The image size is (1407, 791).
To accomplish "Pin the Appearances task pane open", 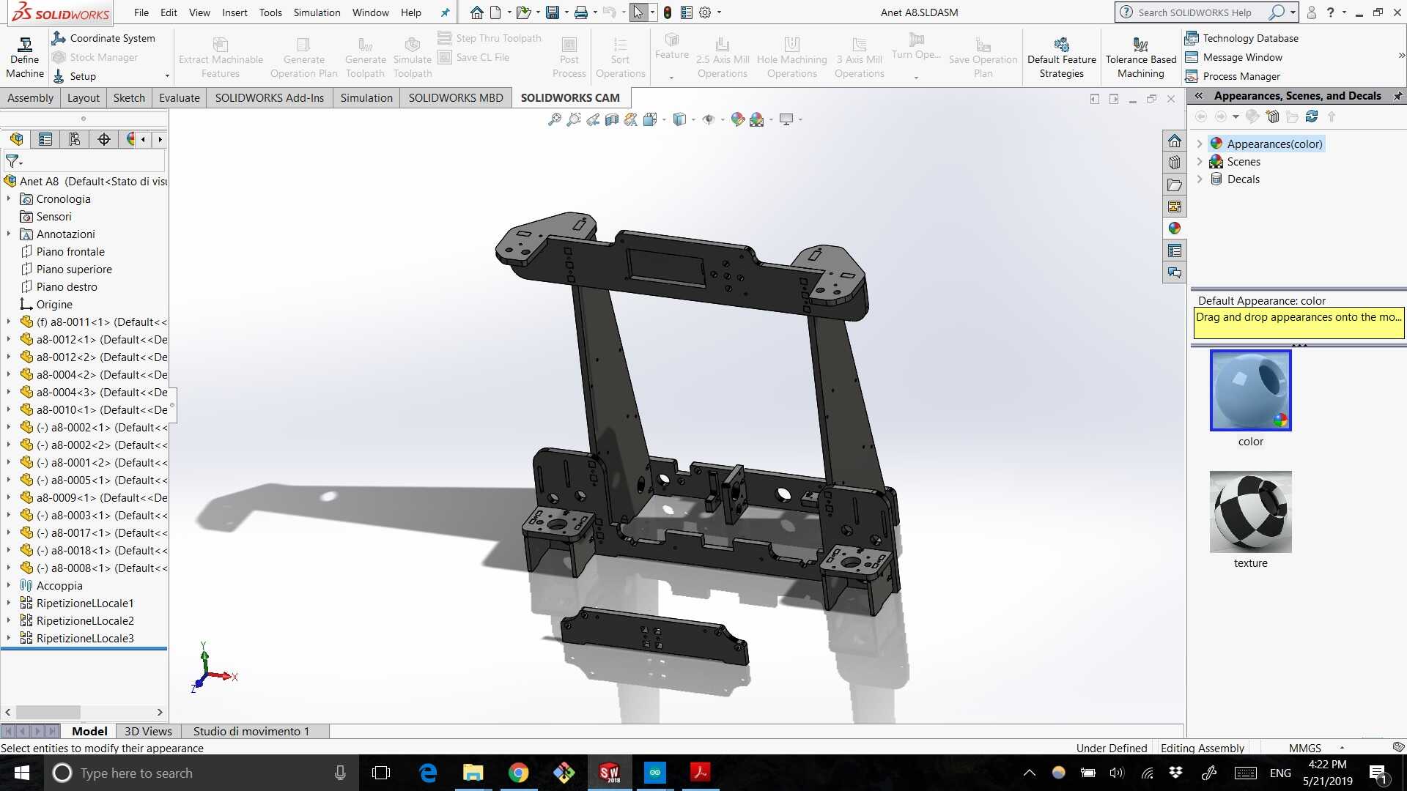I will point(1397,96).
